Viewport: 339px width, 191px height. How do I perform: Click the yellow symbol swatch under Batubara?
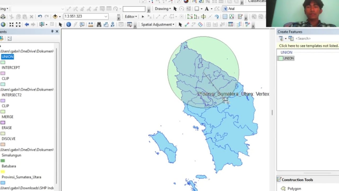coord(3,172)
